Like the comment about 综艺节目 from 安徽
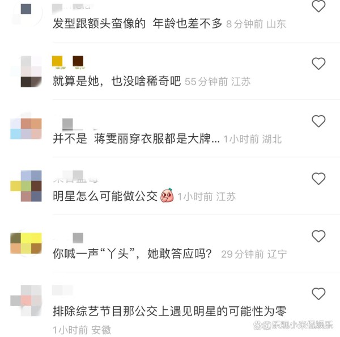The image size is (340, 337). tap(318, 293)
